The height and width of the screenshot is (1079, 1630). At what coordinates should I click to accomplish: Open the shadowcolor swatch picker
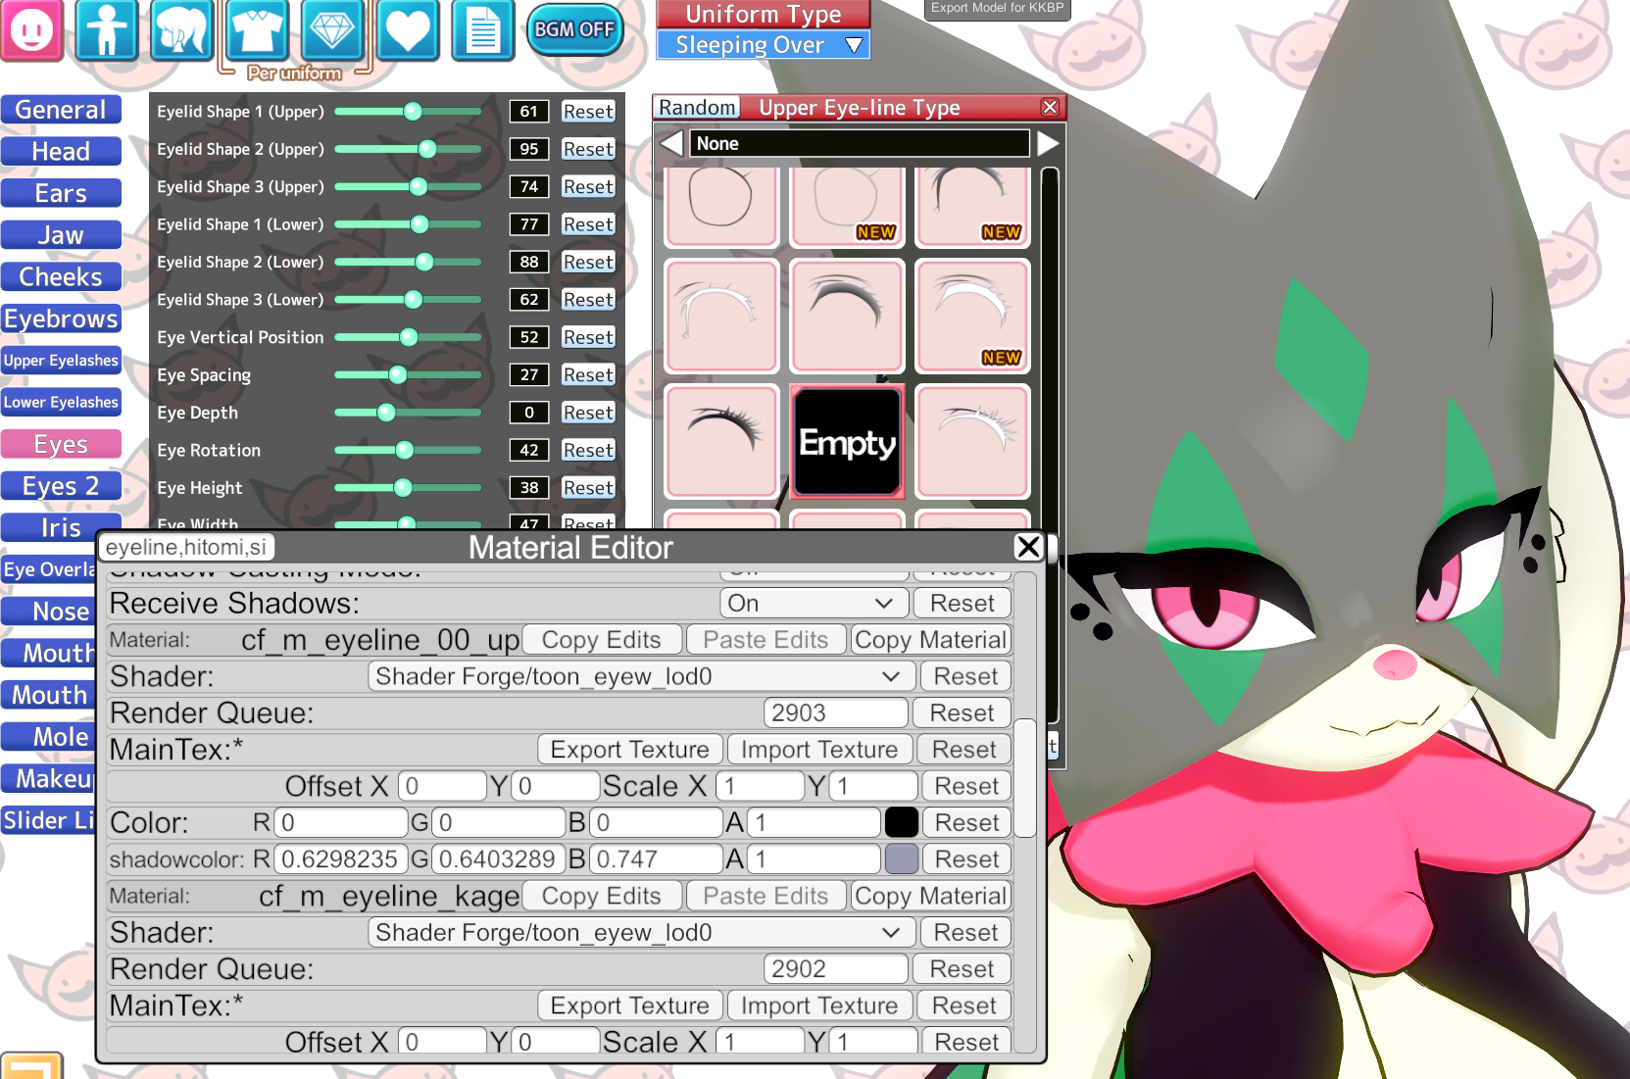(902, 859)
